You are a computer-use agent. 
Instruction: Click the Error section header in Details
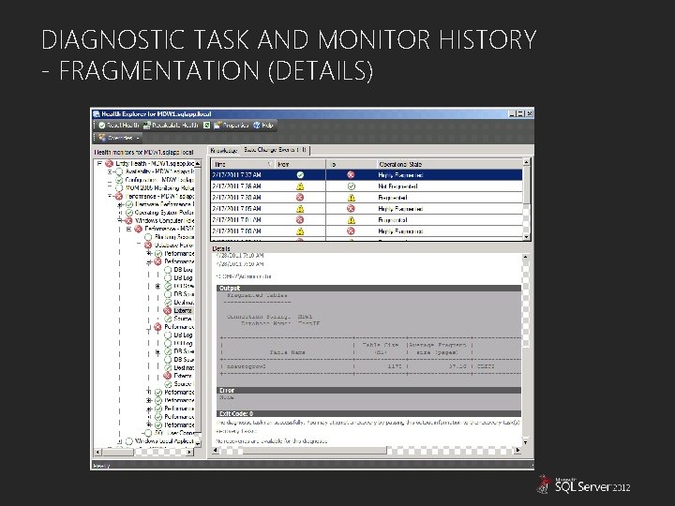click(x=368, y=390)
